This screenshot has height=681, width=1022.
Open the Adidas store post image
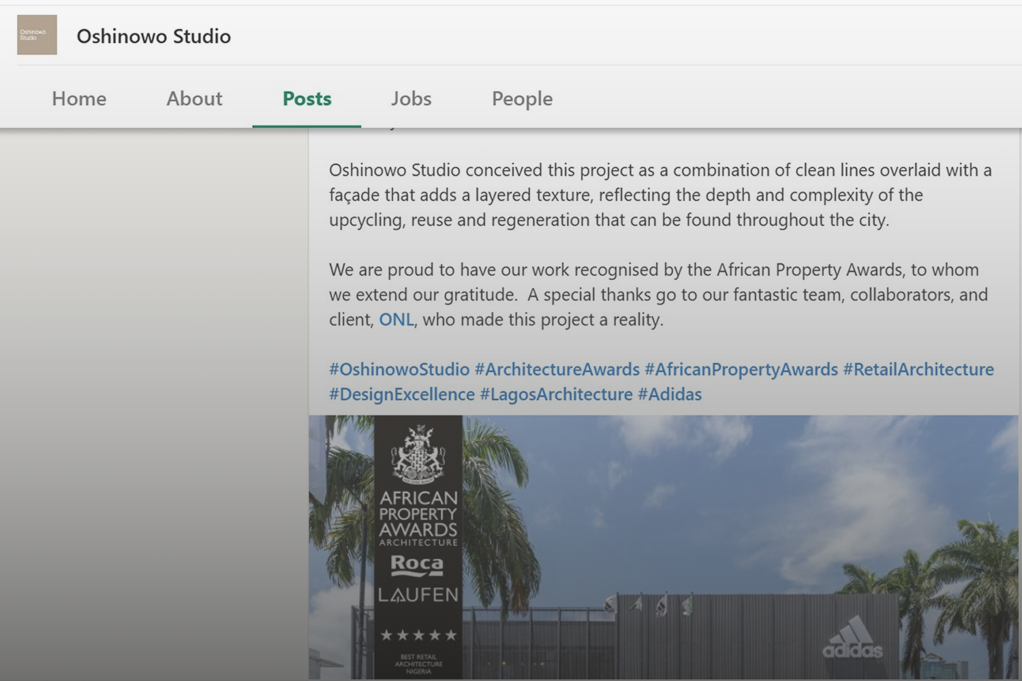pos(664,548)
